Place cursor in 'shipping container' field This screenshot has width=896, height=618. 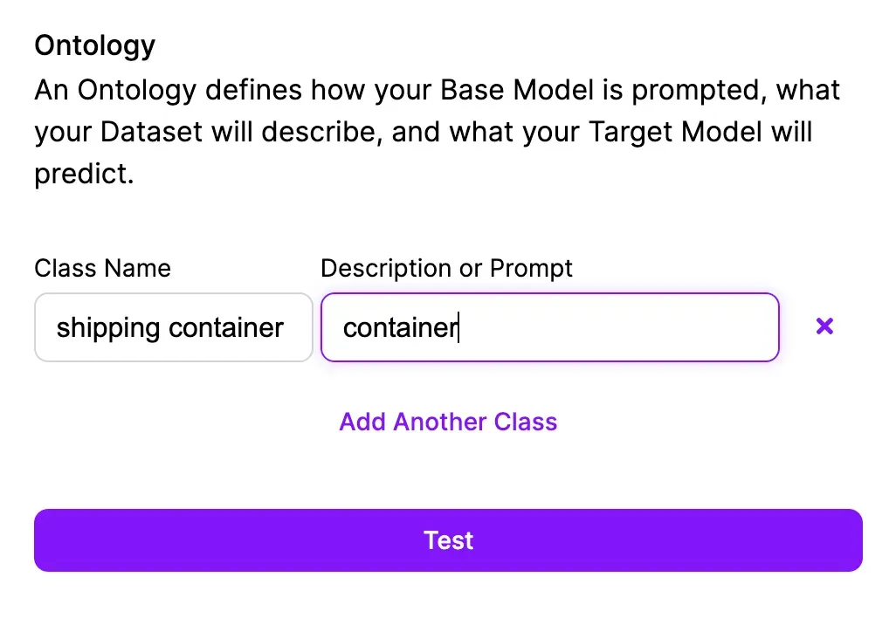click(173, 327)
